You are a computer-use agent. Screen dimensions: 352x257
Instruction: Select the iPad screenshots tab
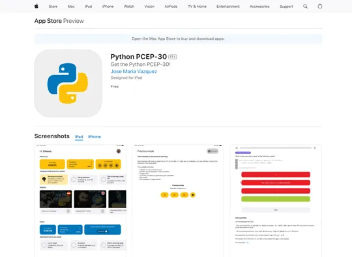[79, 137]
